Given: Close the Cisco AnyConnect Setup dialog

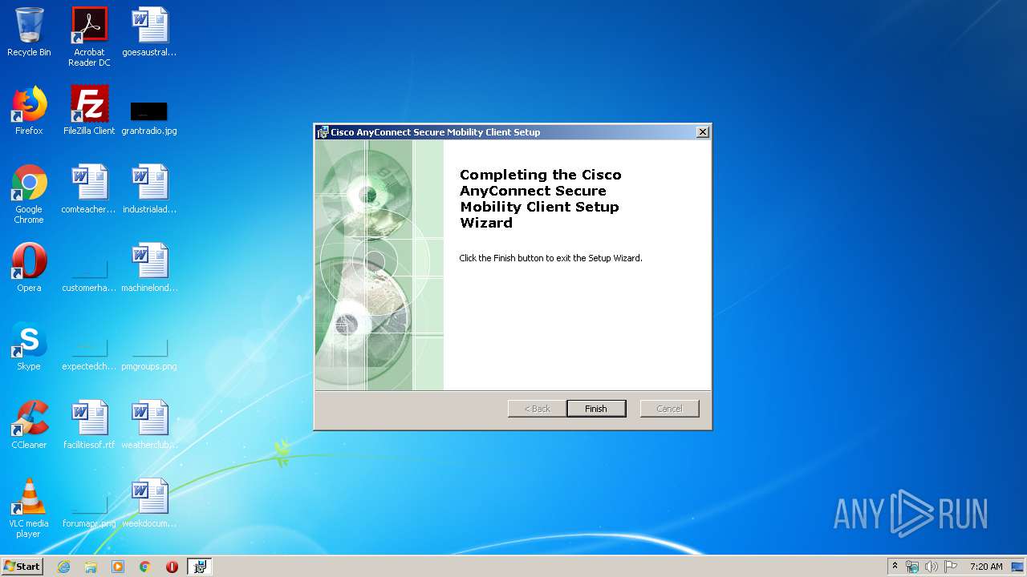Looking at the screenshot, I should click(703, 132).
